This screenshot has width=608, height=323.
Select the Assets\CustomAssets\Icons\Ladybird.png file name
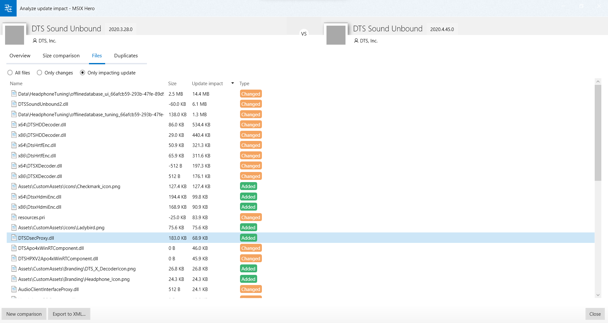[61, 228]
